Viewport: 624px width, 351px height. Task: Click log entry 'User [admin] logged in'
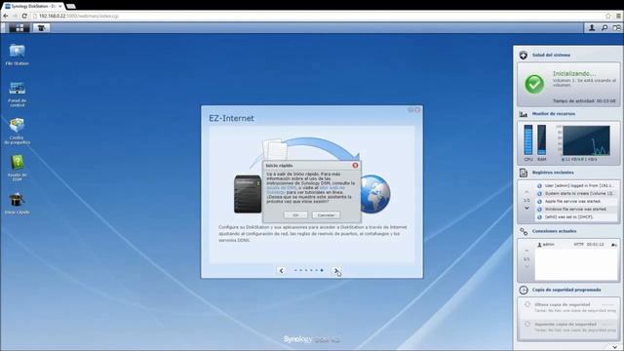coord(576,186)
